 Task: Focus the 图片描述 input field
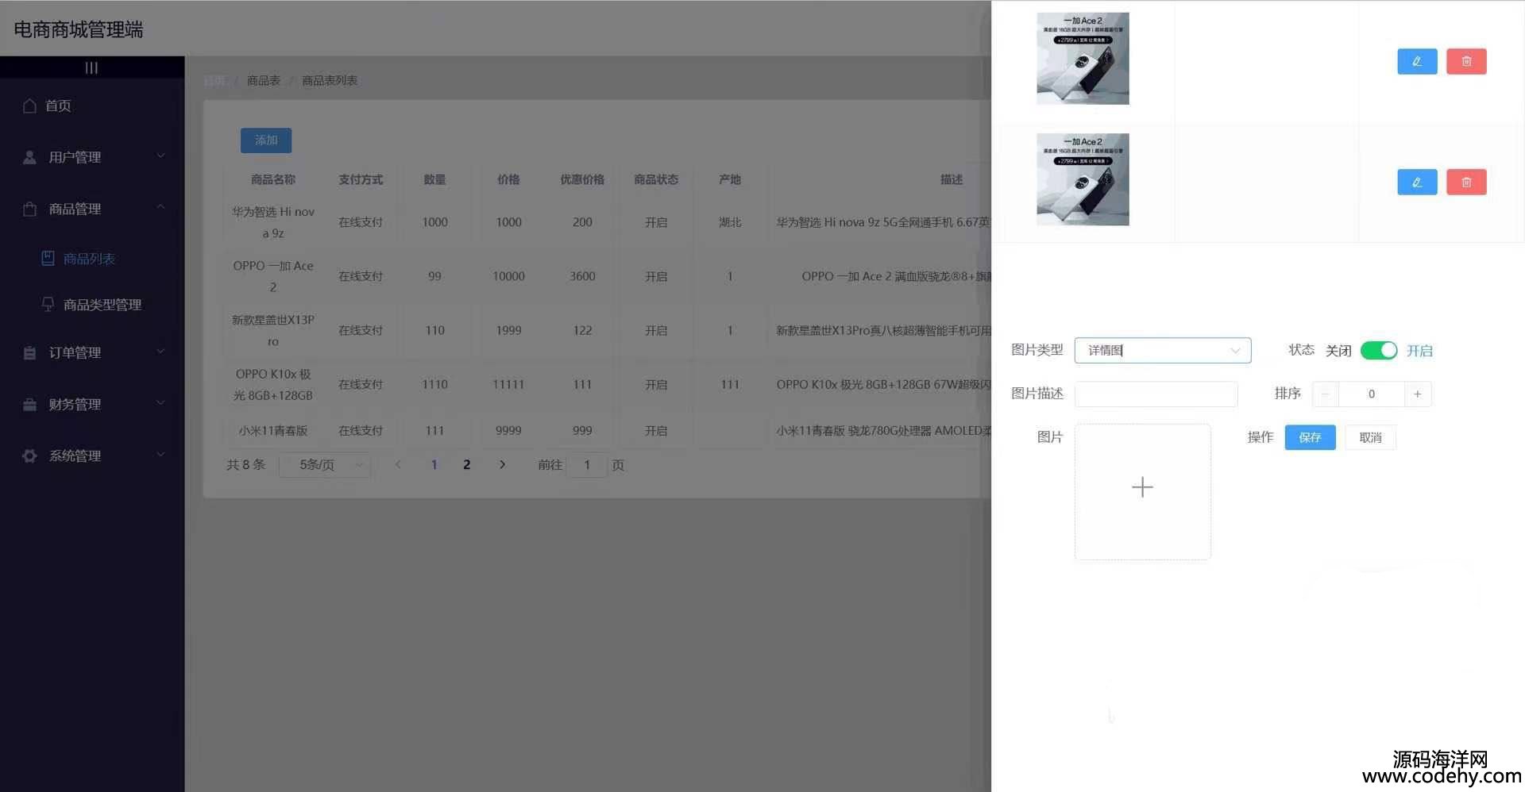pos(1156,394)
